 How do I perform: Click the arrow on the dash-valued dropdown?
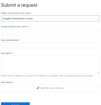[x=97, y=31]
